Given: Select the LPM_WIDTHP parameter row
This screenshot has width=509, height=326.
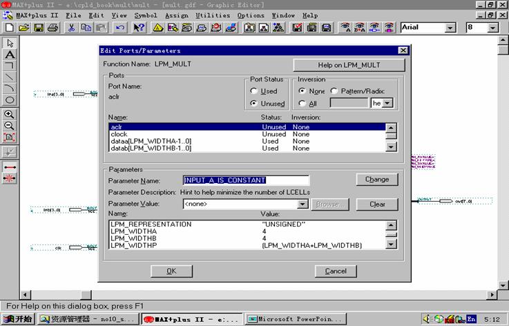Looking at the screenshot, I should pyautogui.click(x=247, y=245).
